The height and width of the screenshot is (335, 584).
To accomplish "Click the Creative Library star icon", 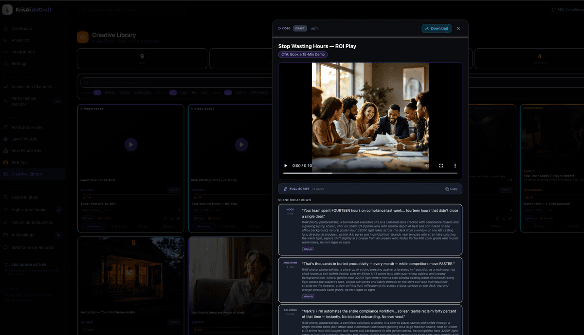I will point(83,37).
